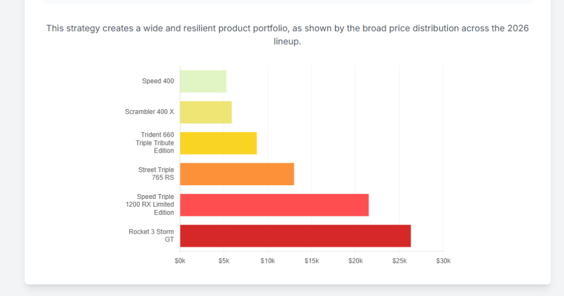564x296 pixels.
Task: Click the product portfolio strategy paragraph
Action: 288,35
